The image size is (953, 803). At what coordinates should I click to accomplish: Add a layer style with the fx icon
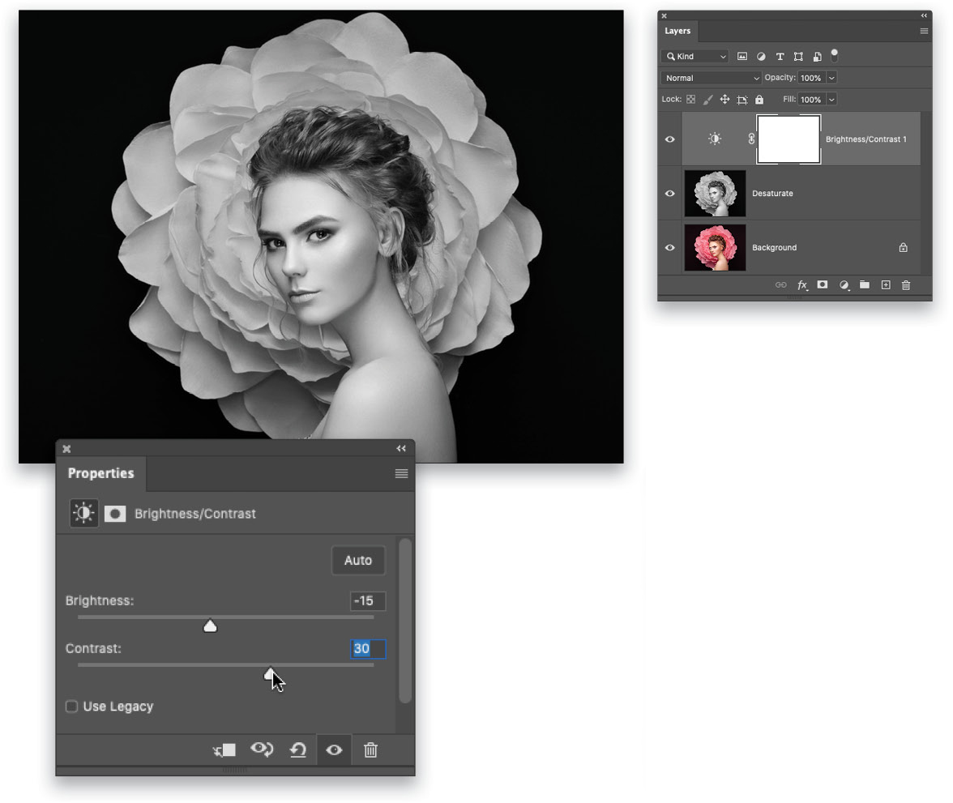coord(801,284)
